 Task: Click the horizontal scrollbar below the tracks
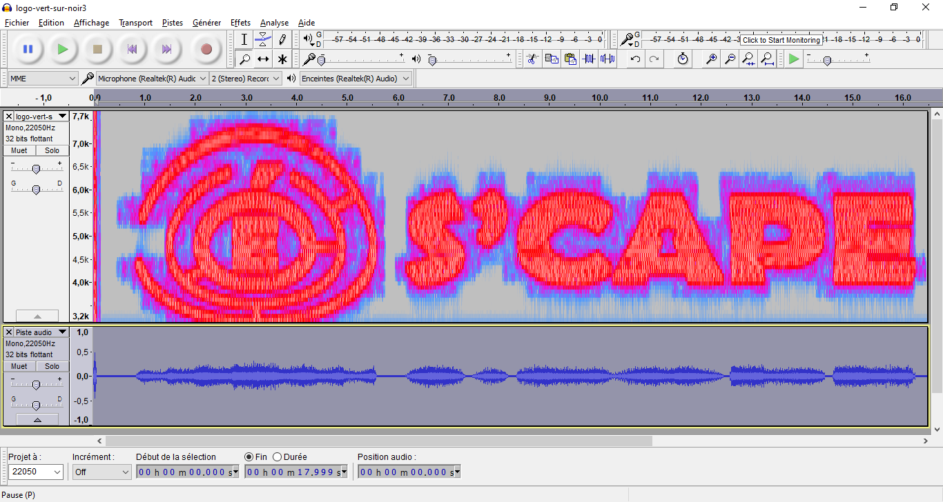pyautogui.click(x=378, y=441)
